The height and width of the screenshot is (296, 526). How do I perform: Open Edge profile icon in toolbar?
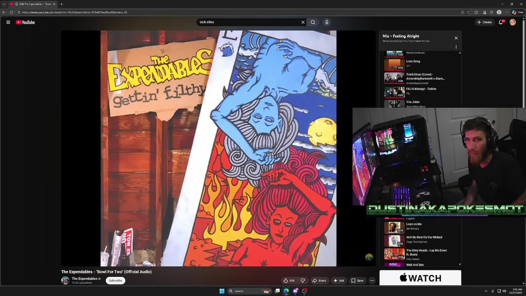click(x=499, y=12)
